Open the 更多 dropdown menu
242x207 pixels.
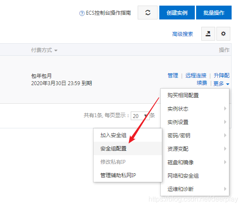click(221, 84)
